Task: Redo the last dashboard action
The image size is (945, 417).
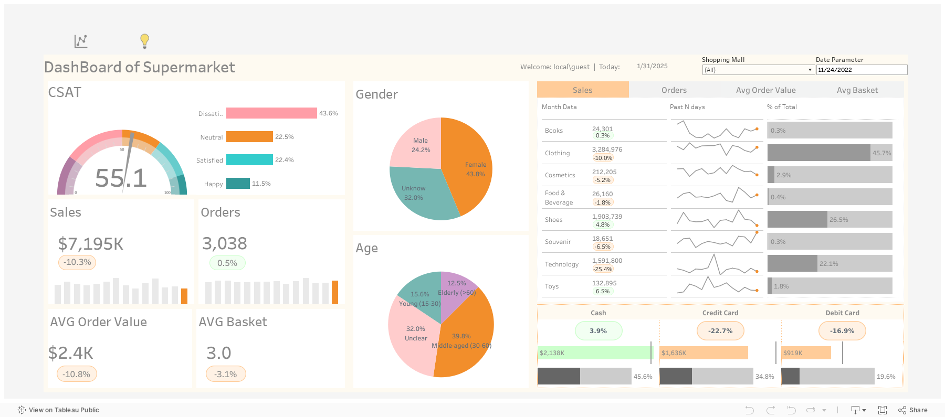Action: pyautogui.click(x=770, y=410)
